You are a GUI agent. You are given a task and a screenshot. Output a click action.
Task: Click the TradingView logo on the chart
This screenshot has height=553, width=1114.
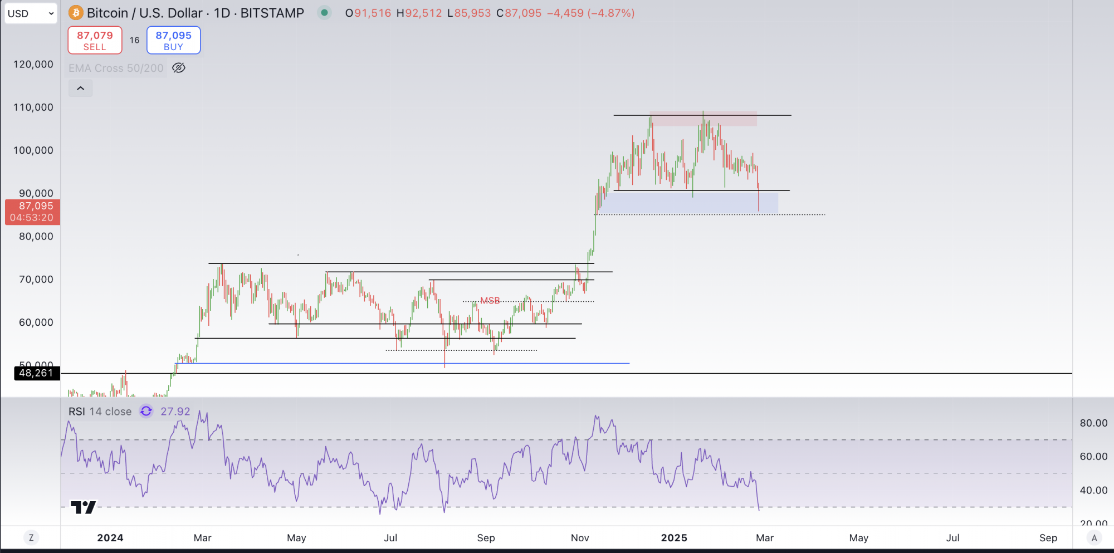coord(84,507)
